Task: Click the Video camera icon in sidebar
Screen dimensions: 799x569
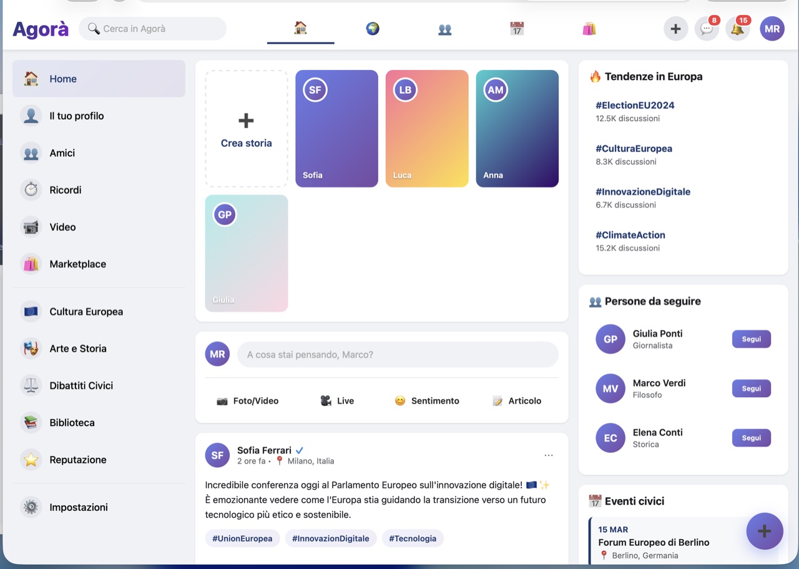Action: (x=31, y=227)
